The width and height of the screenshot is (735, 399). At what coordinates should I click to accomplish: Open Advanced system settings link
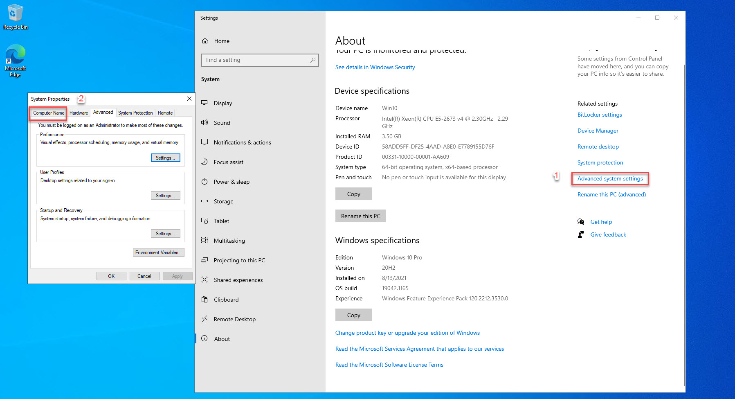coord(610,178)
